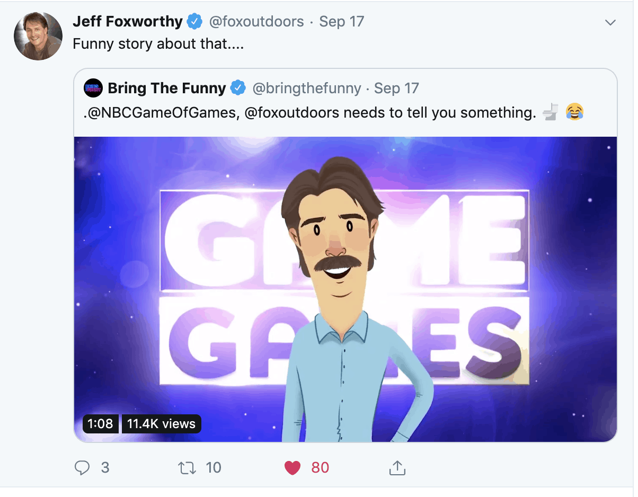638x497 pixels.
Task: Open the @NBCGameOfGames mention
Action: [x=160, y=112]
